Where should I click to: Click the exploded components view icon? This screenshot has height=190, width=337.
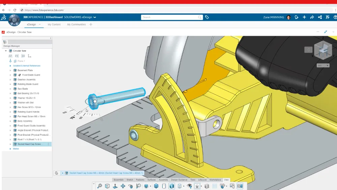coord(222,186)
